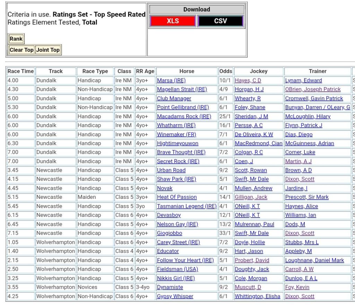Image resolution: width=355 pixels, height=305 pixels.
Task: Open trainer Loughnane, Daniel Mark
Action: click(x=314, y=260)
